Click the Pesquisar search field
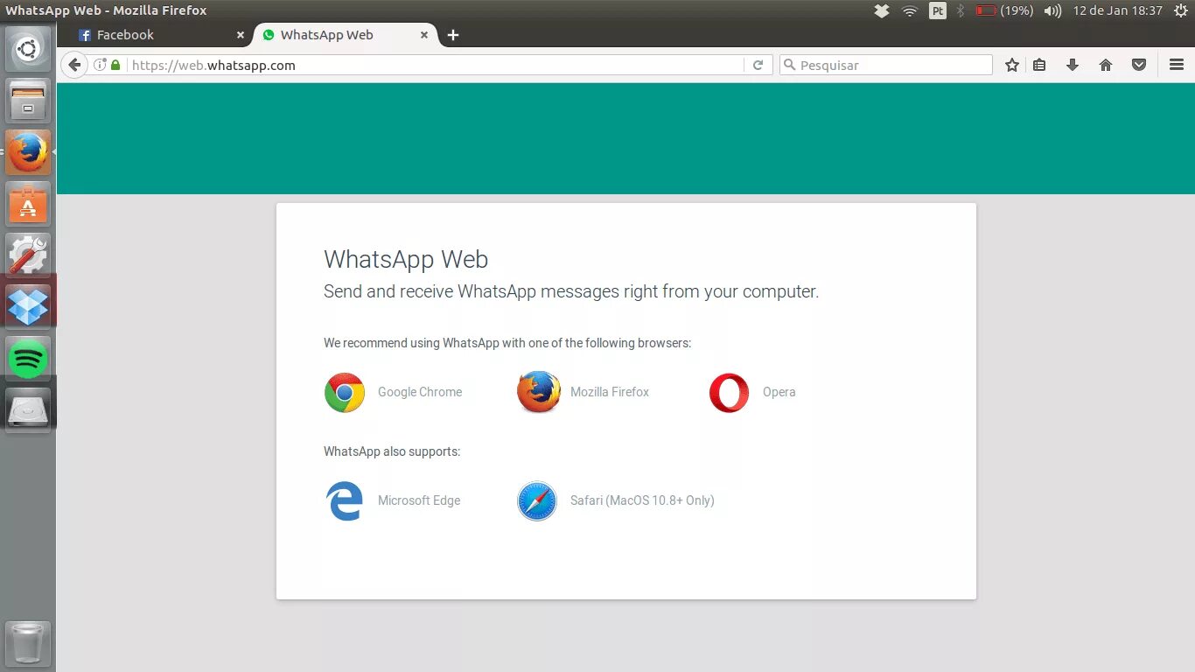The height and width of the screenshot is (672, 1195). pyautogui.click(x=885, y=65)
